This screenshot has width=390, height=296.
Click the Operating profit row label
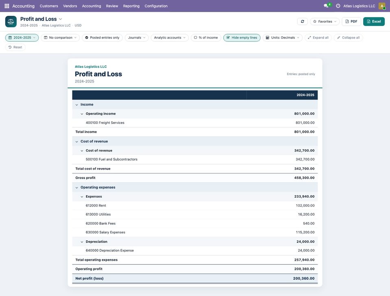click(89, 269)
